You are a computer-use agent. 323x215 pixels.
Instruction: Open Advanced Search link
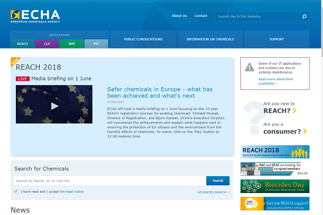[214, 193]
